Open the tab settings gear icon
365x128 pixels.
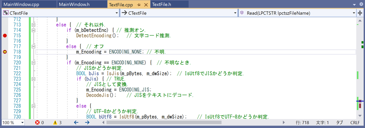pyautogui.click(x=361, y=5)
